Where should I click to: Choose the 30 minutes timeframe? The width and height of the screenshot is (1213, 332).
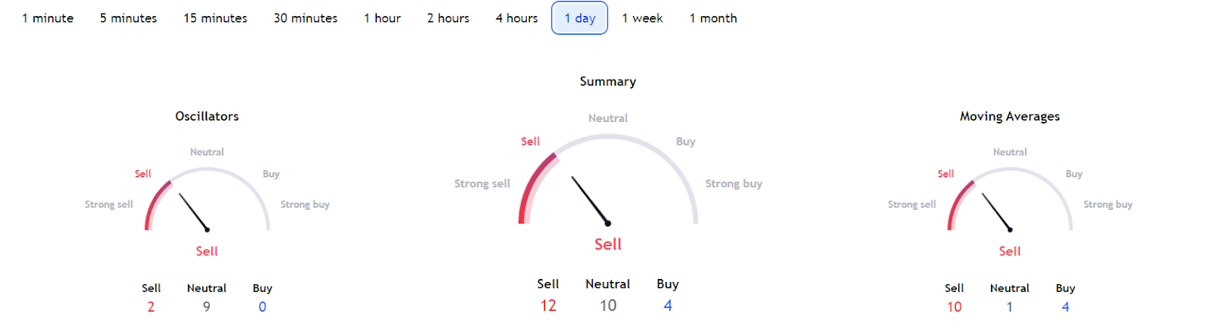pos(306,18)
